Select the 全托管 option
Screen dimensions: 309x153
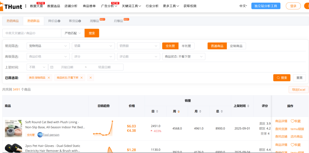pos(170,46)
